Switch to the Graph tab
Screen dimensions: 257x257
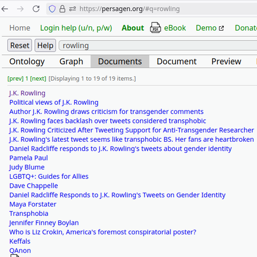71,62
